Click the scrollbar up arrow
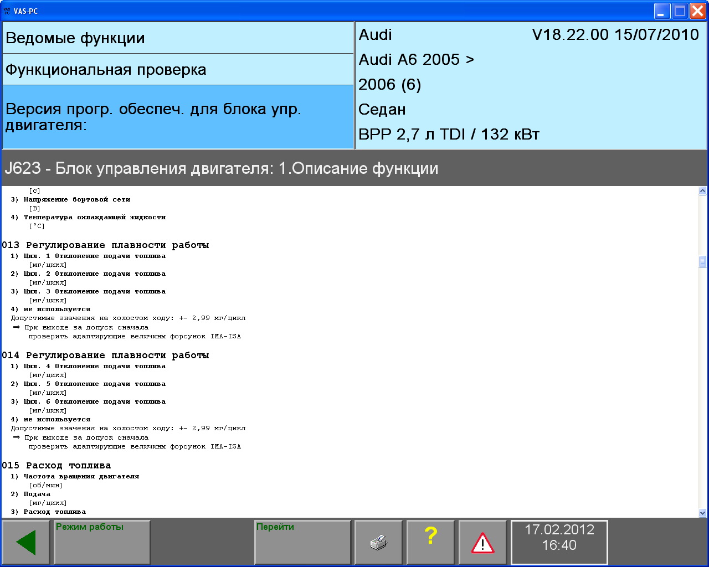 (702, 191)
